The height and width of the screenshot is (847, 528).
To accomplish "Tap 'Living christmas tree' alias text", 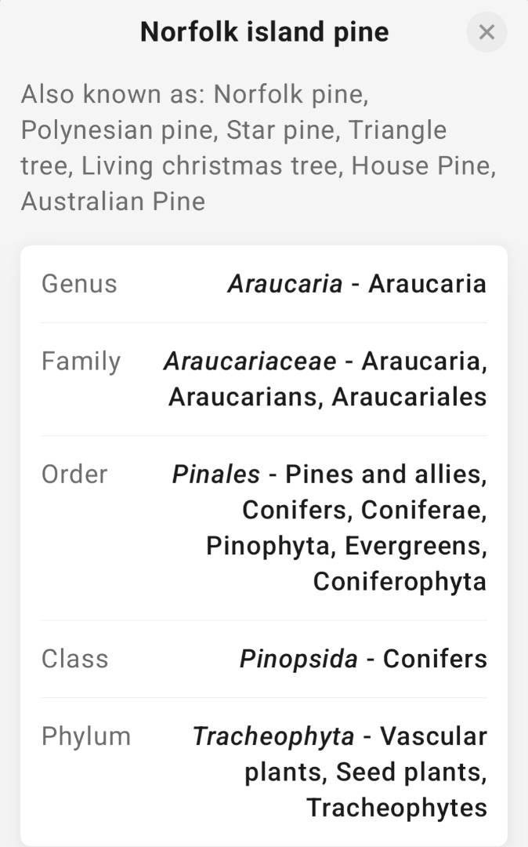I will tap(212, 165).
